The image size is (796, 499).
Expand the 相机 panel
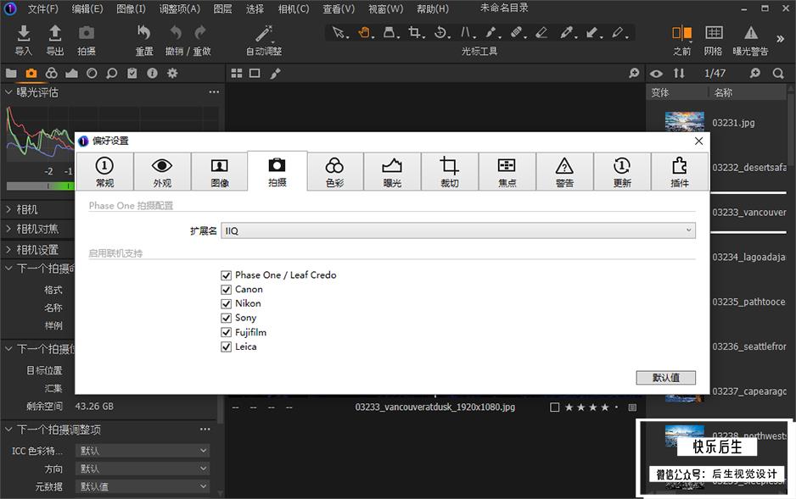8,209
